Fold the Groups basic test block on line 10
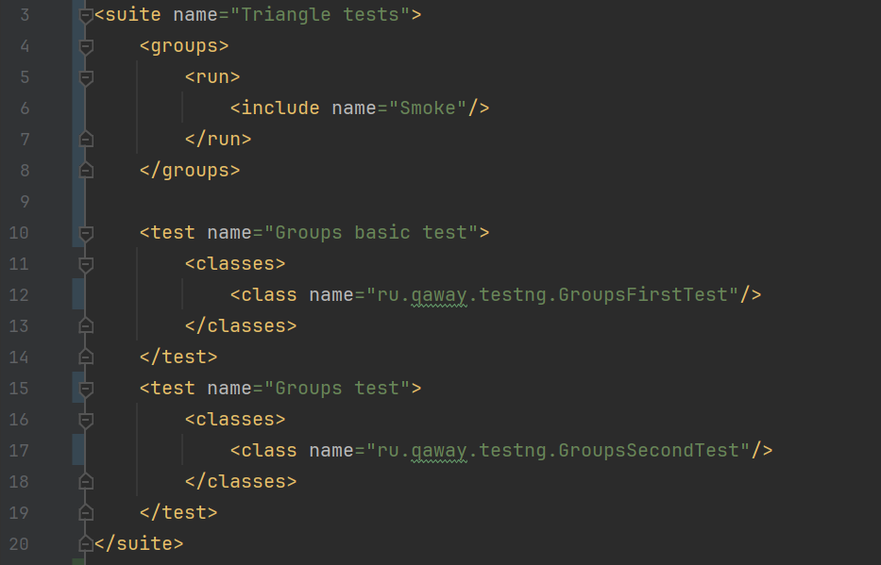The height and width of the screenshot is (565, 881). click(x=86, y=233)
